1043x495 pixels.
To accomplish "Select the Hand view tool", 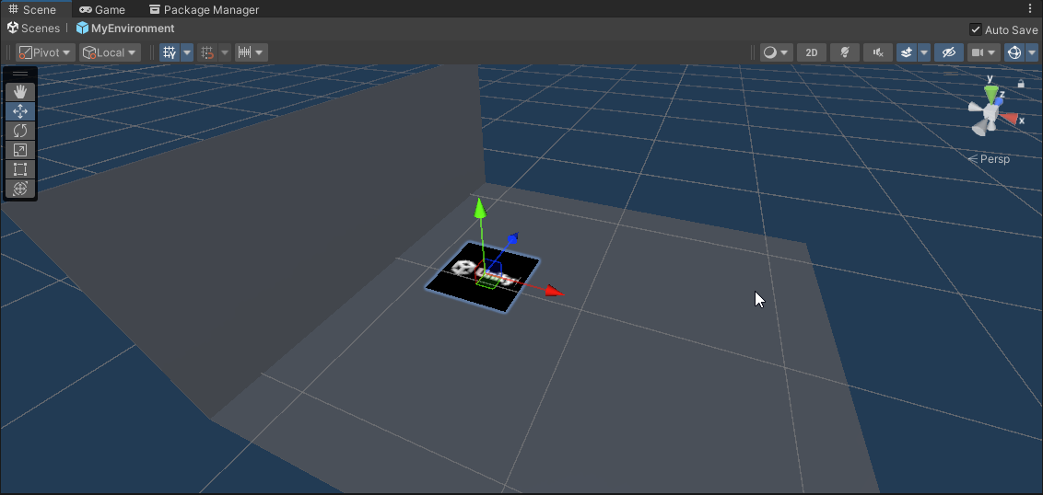I will point(20,92).
